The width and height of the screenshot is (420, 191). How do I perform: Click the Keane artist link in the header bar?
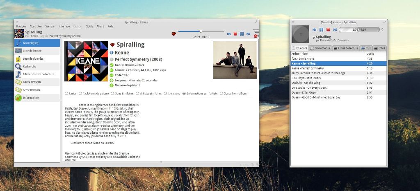coord(34,36)
